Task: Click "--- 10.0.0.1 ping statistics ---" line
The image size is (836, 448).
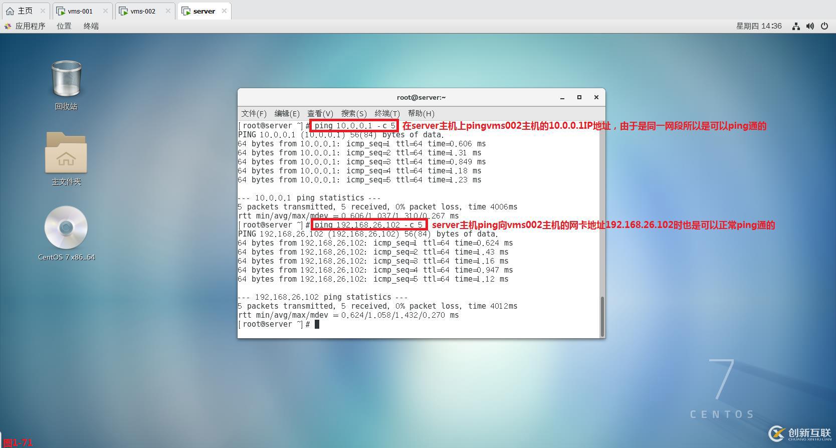Action: (309, 198)
